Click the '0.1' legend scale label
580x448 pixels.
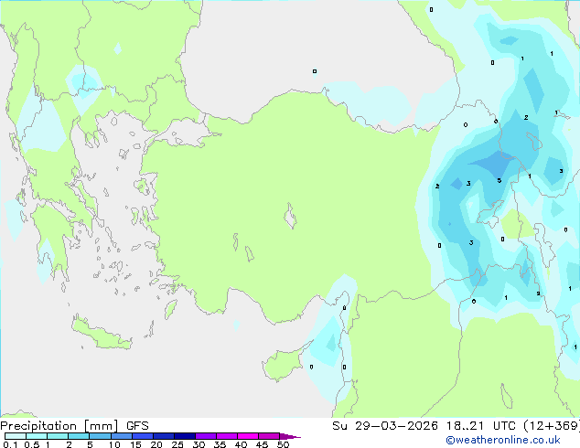[10, 444]
